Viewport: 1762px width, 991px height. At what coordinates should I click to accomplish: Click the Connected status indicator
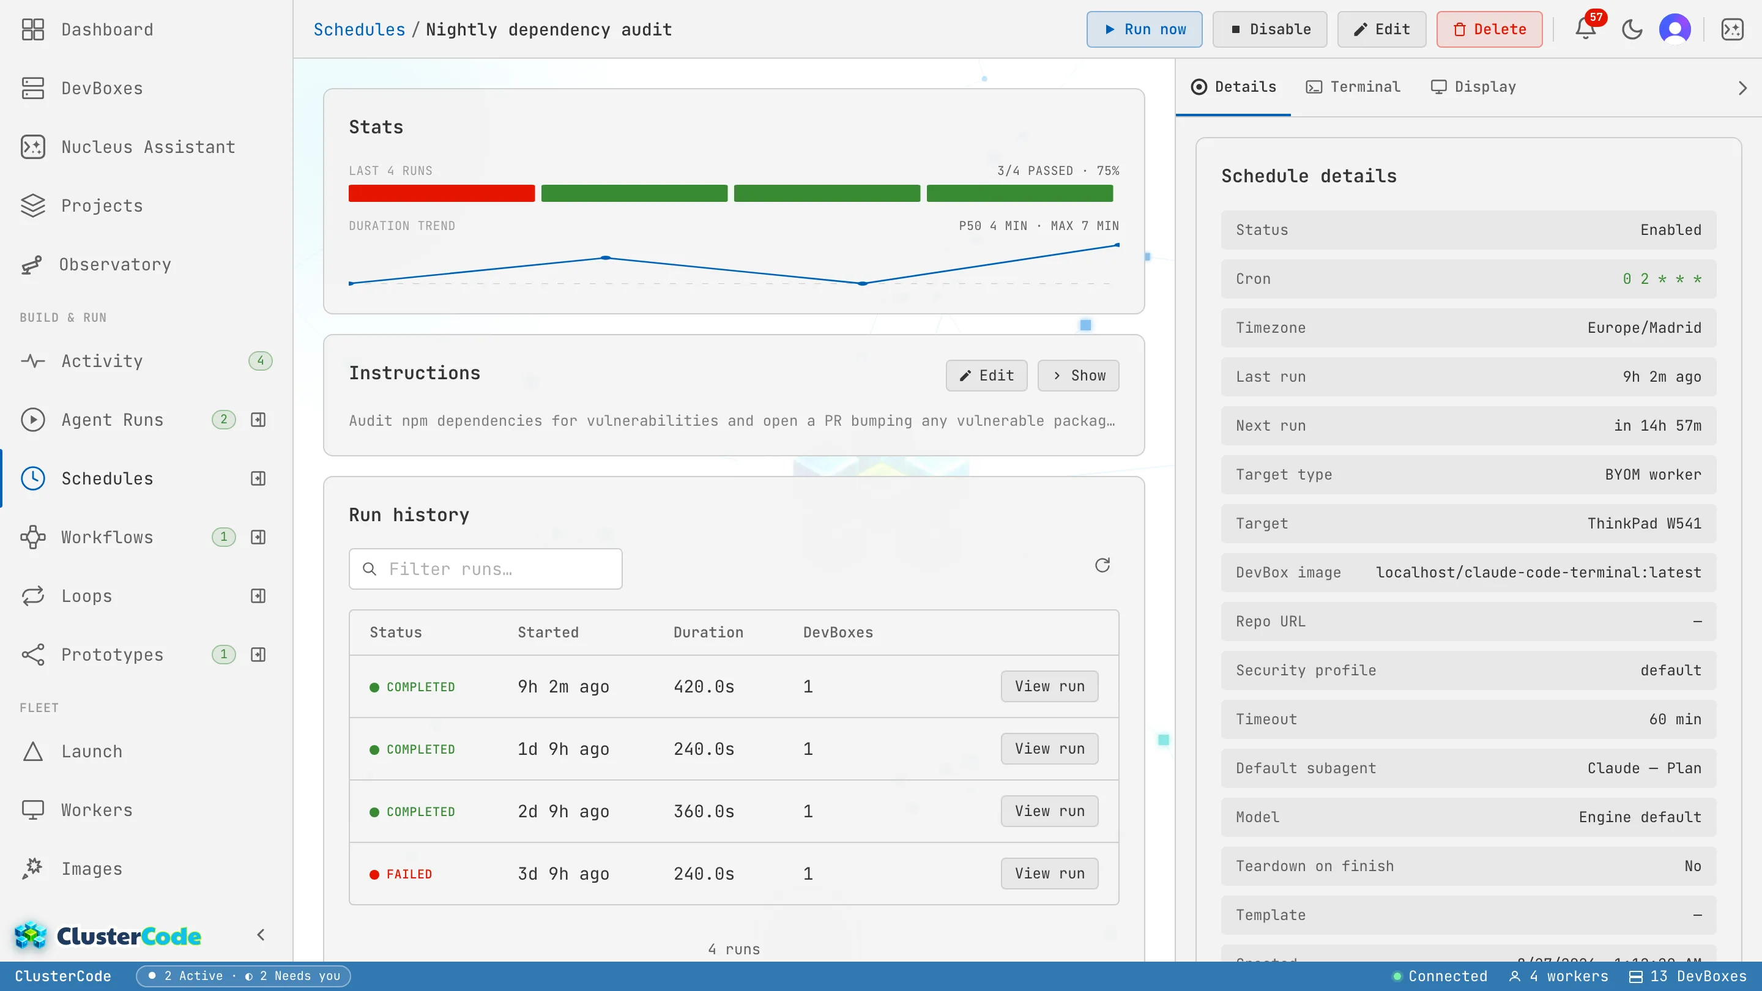[1440, 976]
